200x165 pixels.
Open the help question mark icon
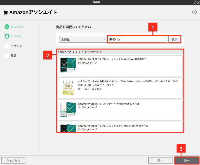pyautogui.click(x=194, y=12)
